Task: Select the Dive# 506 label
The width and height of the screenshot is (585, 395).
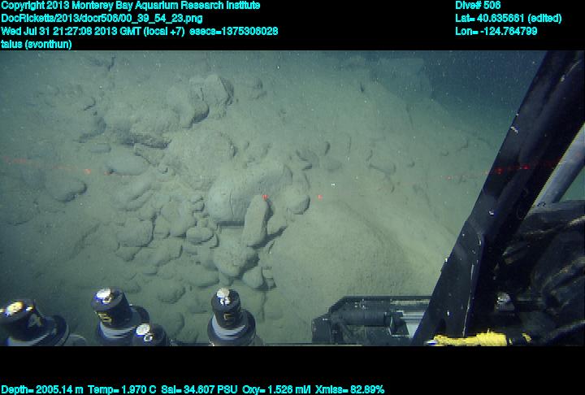Action: [x=479, y=6]
